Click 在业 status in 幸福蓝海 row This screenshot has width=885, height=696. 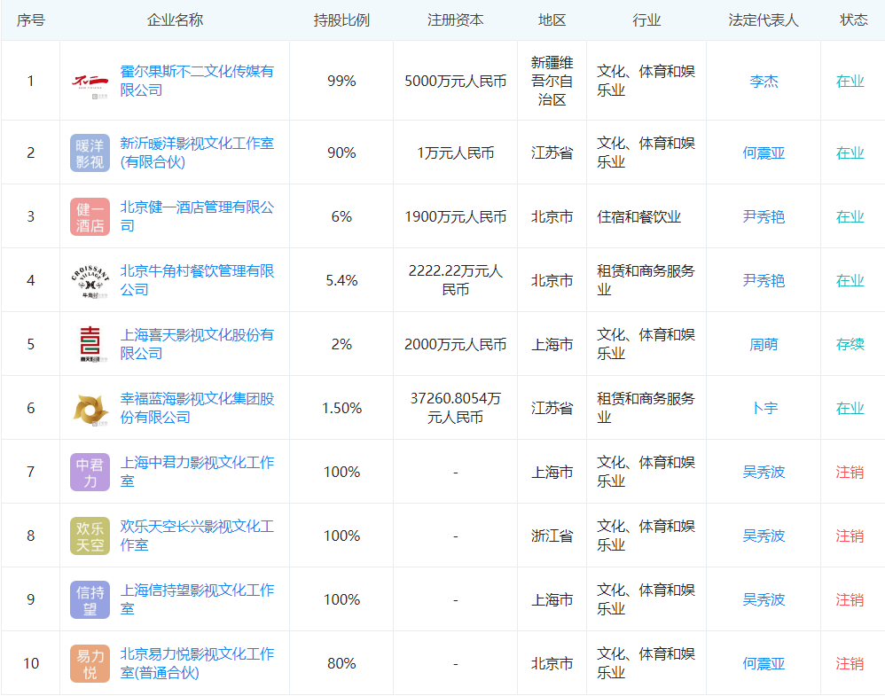[x=850, y=408]
